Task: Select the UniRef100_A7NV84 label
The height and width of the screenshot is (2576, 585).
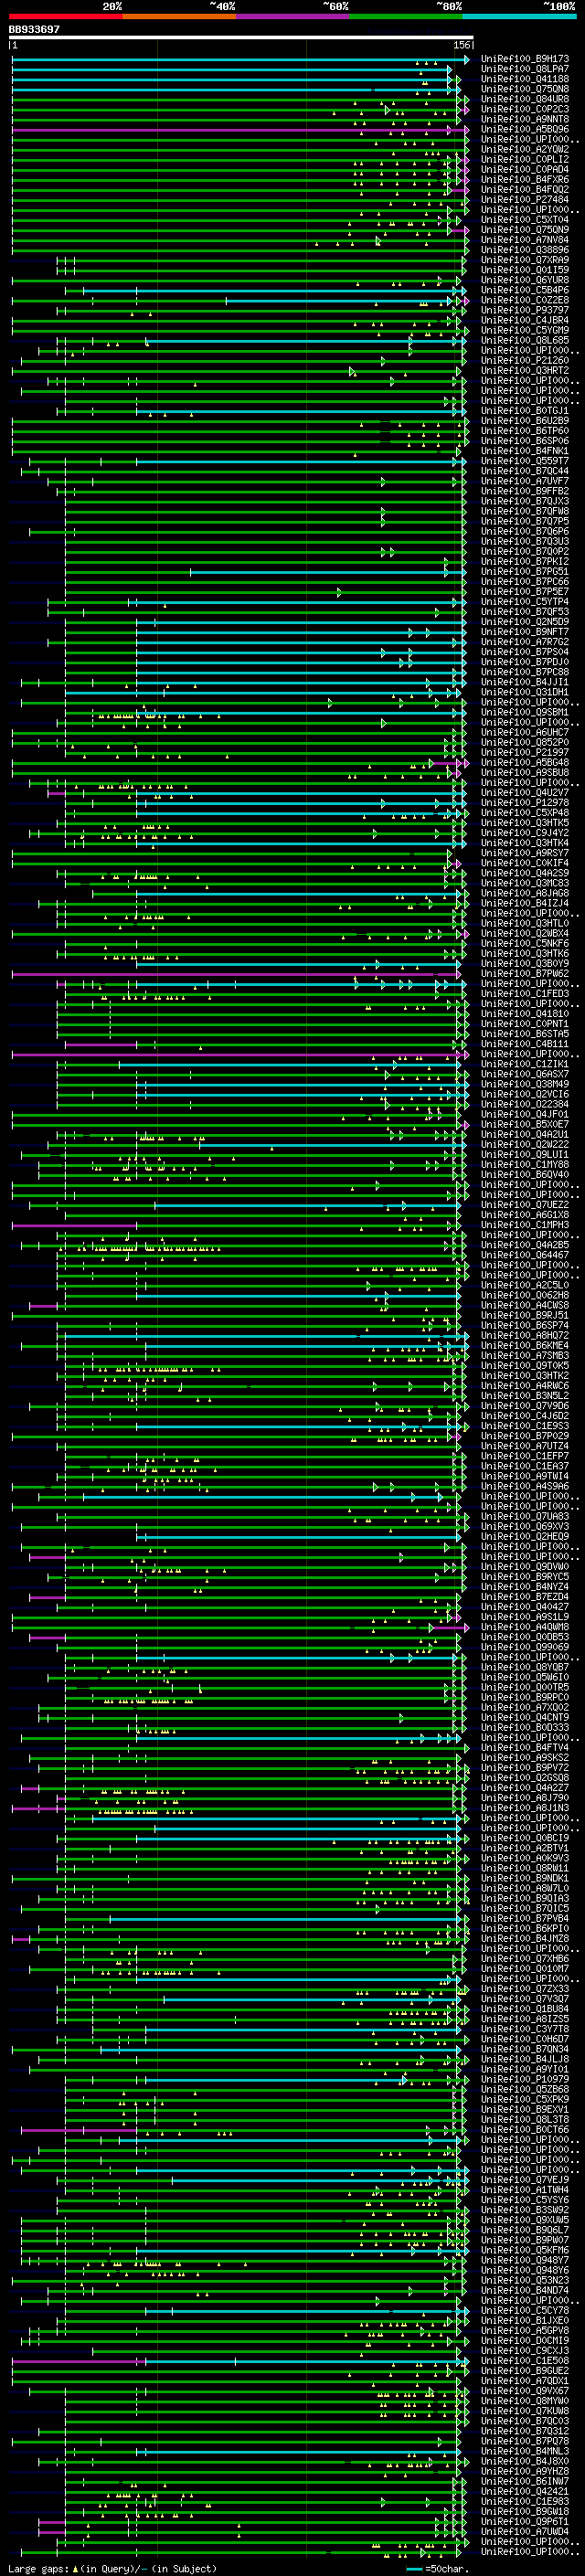Action: (525, 240)
